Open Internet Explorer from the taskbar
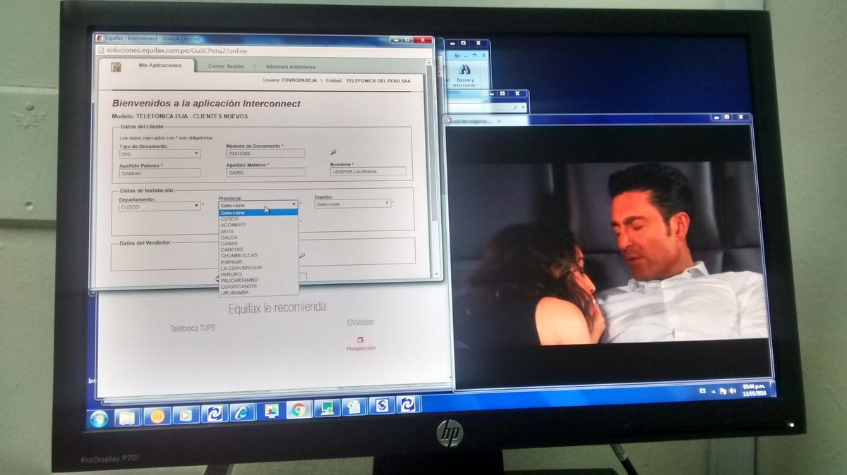The image size is (847, 475). 242,412
